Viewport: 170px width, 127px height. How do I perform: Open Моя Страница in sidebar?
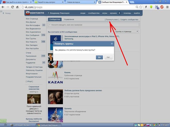tap(32, 19)
